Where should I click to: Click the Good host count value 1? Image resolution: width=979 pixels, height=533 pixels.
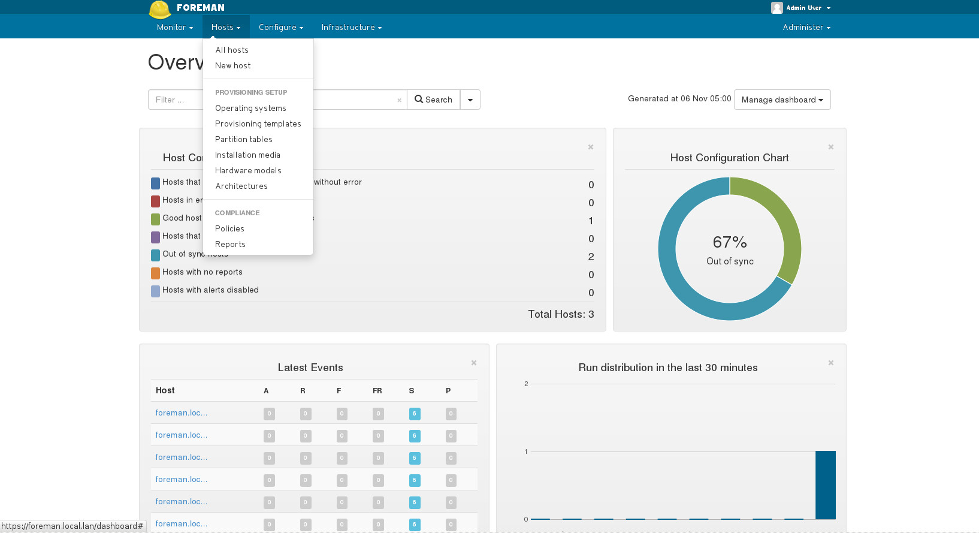591,221
